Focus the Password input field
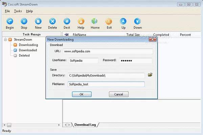203x135 pixels. pyautogui.click(x=136, y=60)
